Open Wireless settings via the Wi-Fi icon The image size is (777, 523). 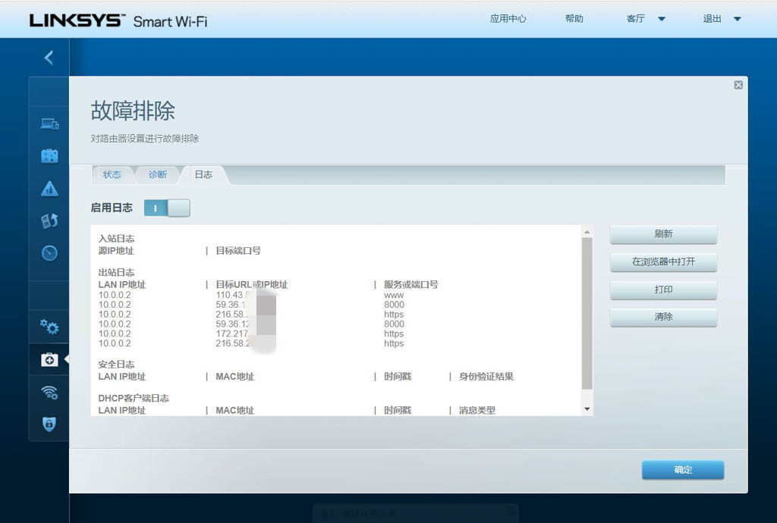[x=49, y=392]
